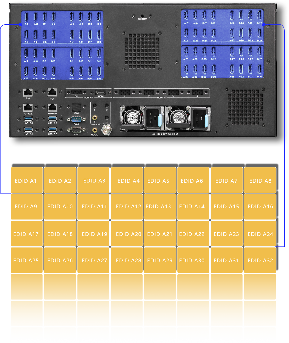Select the EDID A1 tile
289x343 pixels.
click(26, 180)
